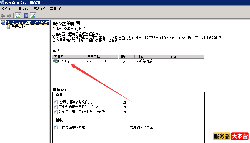Open the Help toolbar icon
The height and width of the screenshot is (143, 250).
[26, 16]
